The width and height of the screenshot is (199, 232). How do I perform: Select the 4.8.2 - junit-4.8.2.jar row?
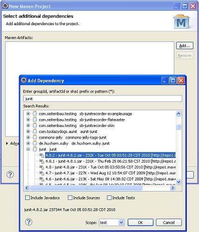tap(110, 155)
